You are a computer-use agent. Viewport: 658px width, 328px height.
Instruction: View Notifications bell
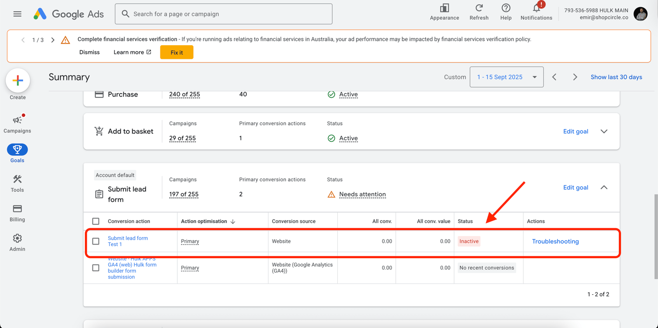coord(536,8)
